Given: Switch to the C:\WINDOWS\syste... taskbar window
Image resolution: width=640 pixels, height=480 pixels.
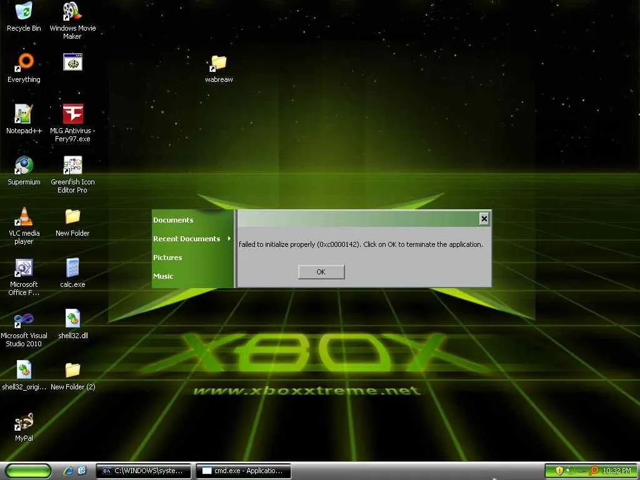Looking at the screenshot, I should point(144,471).
